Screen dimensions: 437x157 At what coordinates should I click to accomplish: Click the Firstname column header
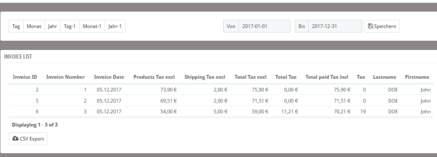coord(417,77)
